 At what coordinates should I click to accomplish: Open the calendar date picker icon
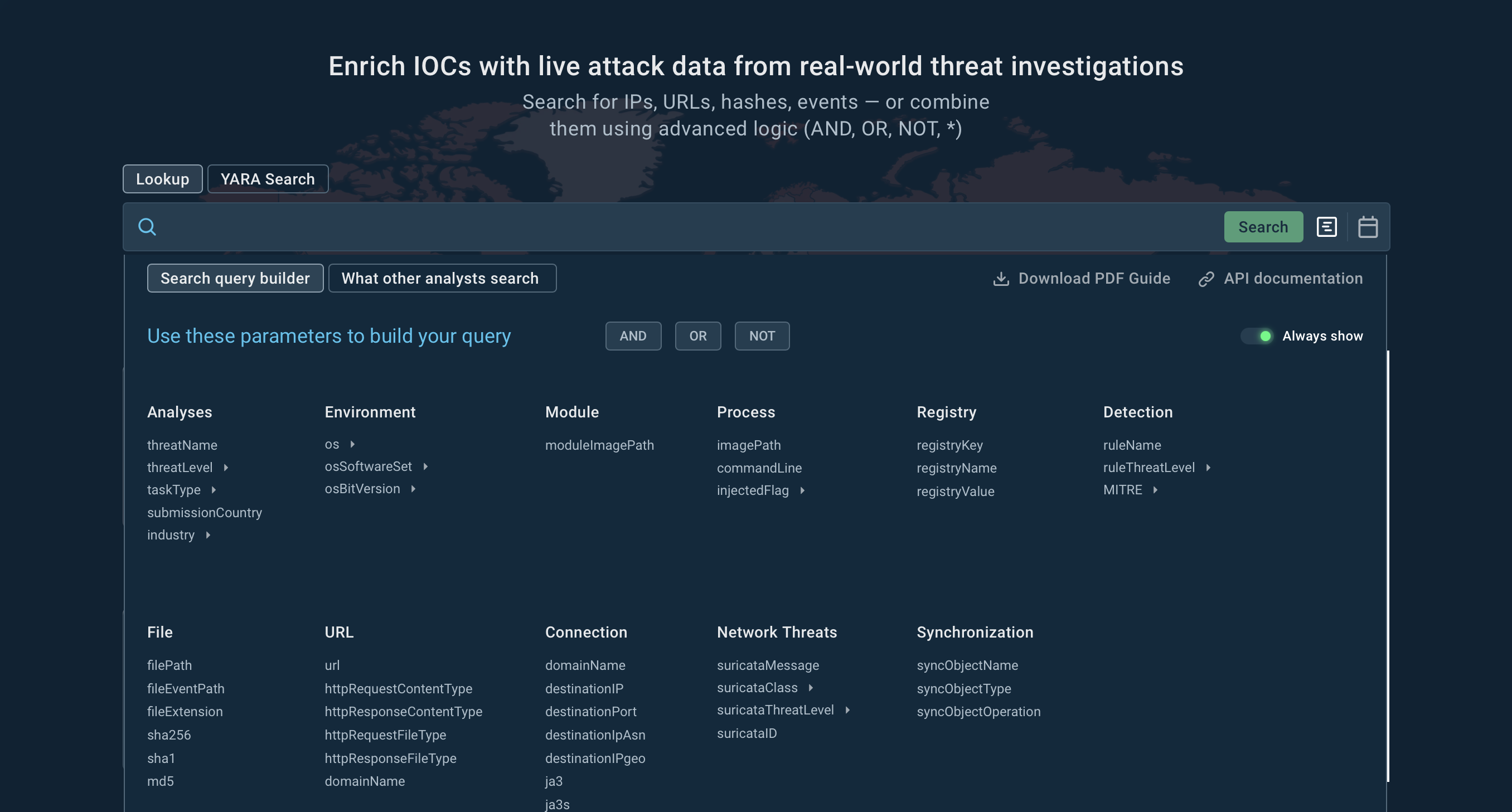click(x=1367, y=226)
